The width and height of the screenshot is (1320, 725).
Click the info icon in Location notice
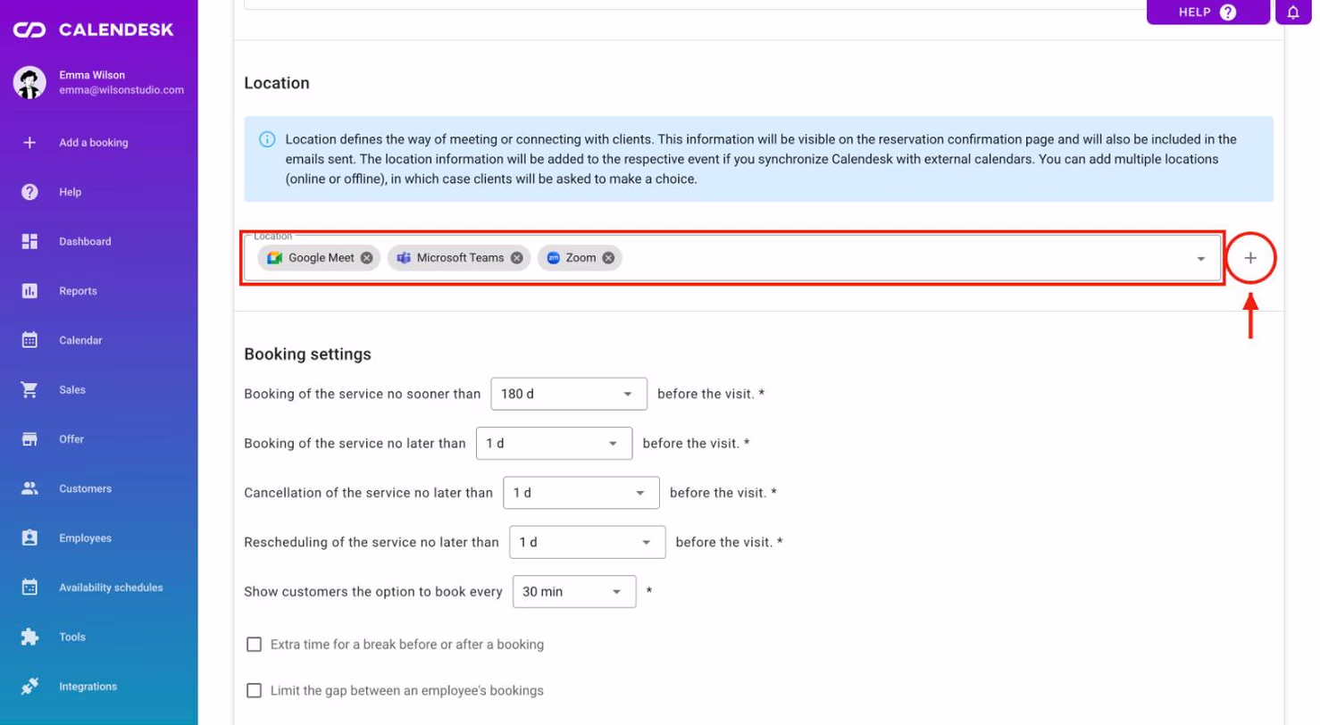pos(267,139)
